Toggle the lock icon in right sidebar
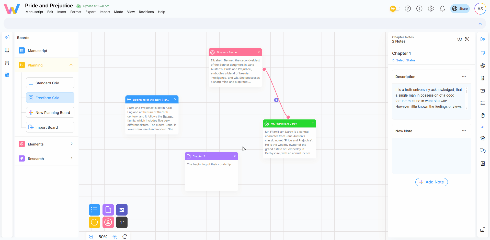This screenshot has width=490, height=240. coord(483,230)
